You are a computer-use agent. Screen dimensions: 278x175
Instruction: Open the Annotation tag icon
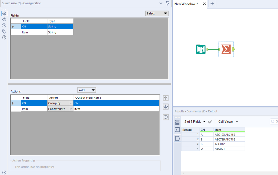4,31
